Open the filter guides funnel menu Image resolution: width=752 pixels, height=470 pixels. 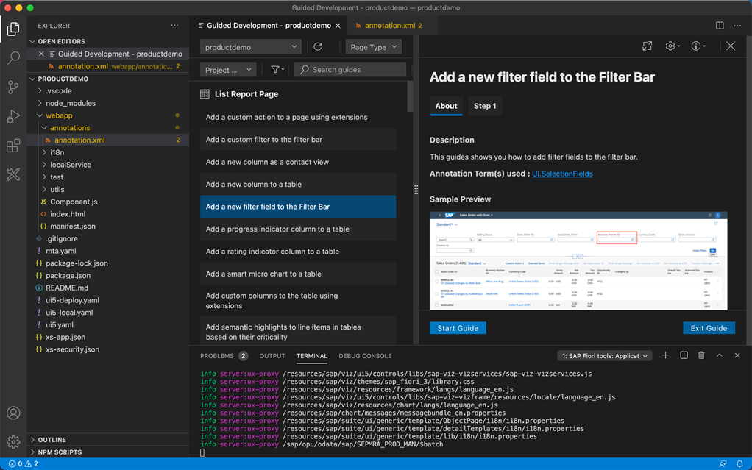(277, 70)
